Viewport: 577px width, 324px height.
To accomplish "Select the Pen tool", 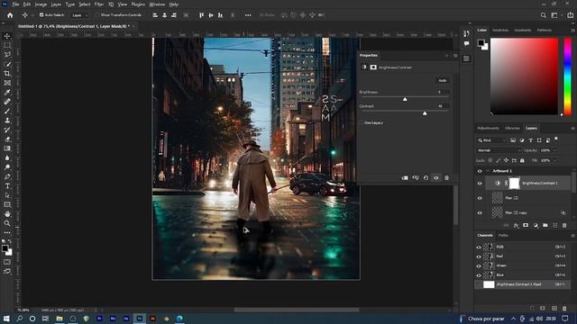I will pos(7,176).
